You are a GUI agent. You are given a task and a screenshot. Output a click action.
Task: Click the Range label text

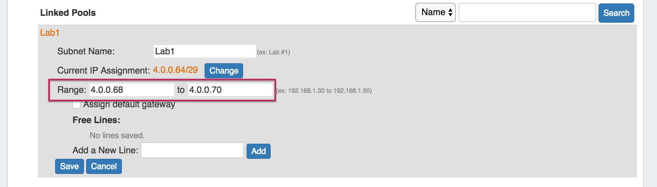coord(72,90)
